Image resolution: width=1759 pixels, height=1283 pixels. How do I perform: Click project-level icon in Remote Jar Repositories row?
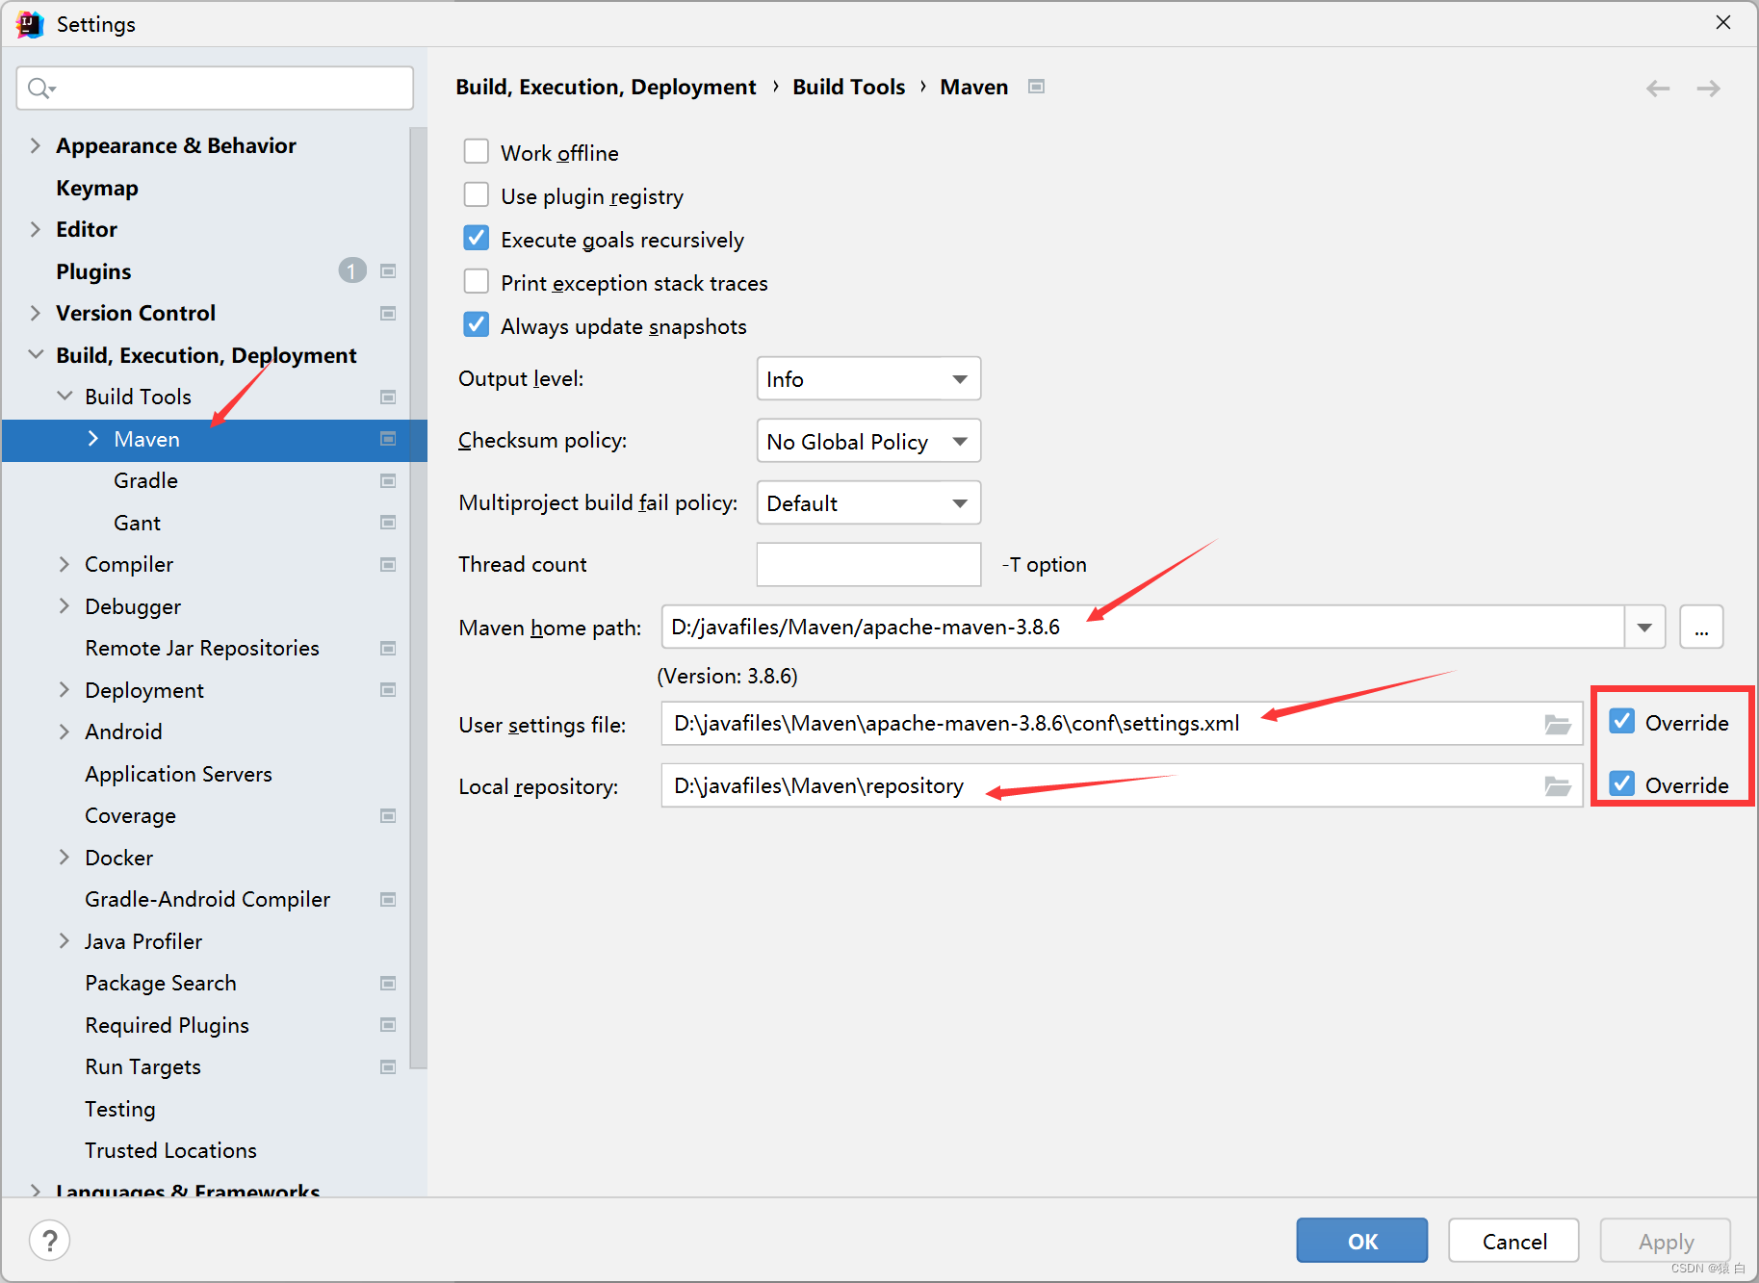pyautogui.click(x=388, y=648)
